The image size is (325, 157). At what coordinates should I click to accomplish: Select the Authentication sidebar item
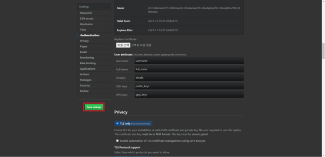[x=90, y=35]
